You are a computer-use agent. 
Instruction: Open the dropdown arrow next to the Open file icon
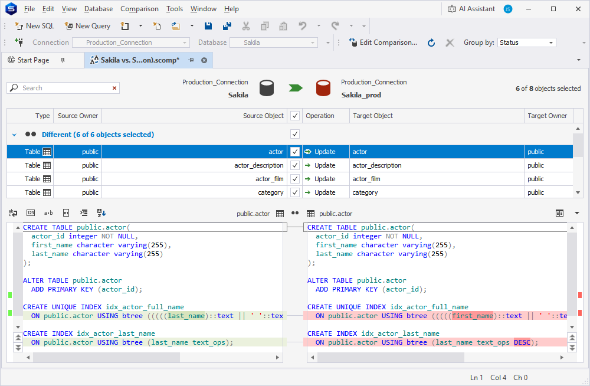tap(192, 26)
